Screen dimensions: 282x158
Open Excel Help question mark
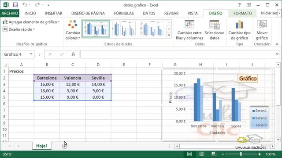[239, 5]
